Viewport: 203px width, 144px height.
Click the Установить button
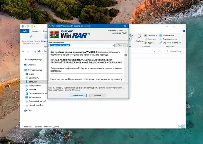[78, 95]
